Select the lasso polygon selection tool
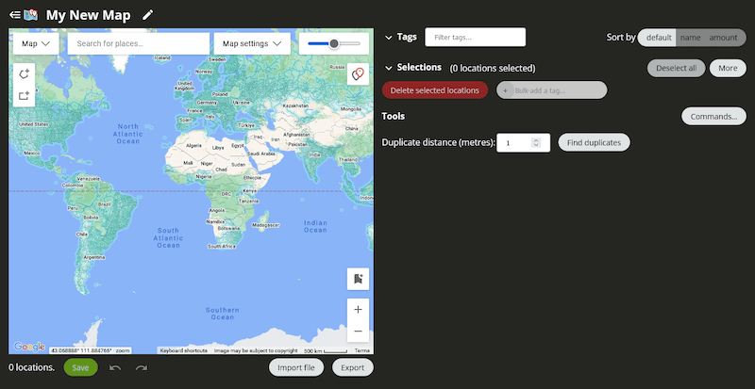This screenshot has height=389, width=755. pyautogui.click(x=25, y=73)
